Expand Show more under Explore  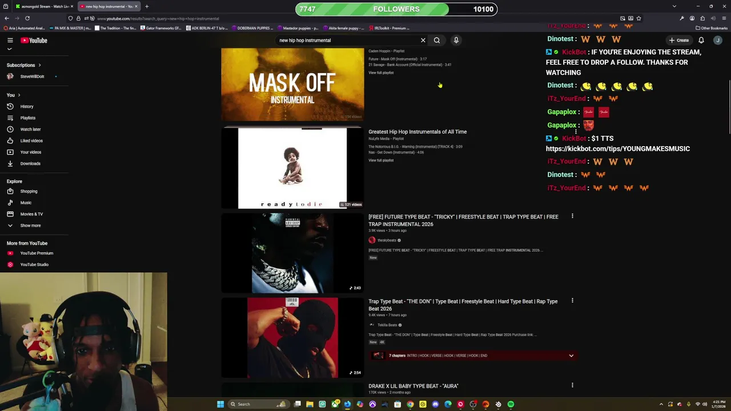point(30,225)
